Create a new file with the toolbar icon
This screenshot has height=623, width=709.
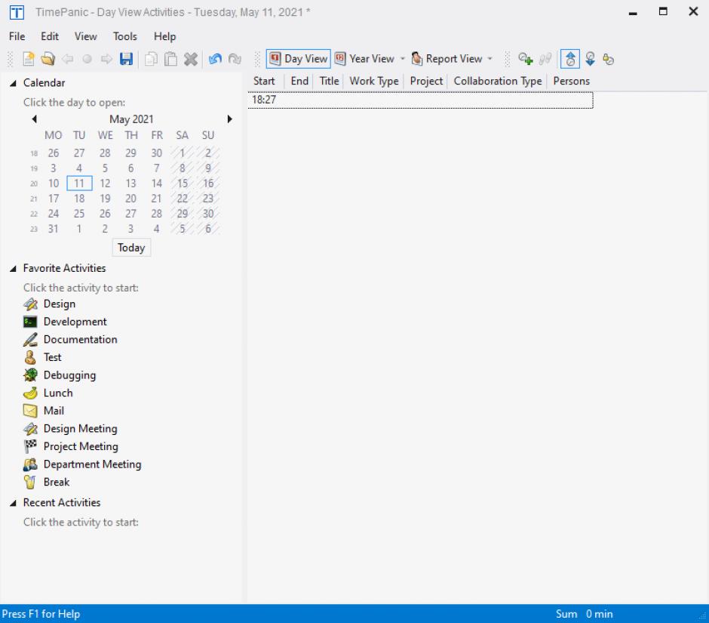(29, 59)
